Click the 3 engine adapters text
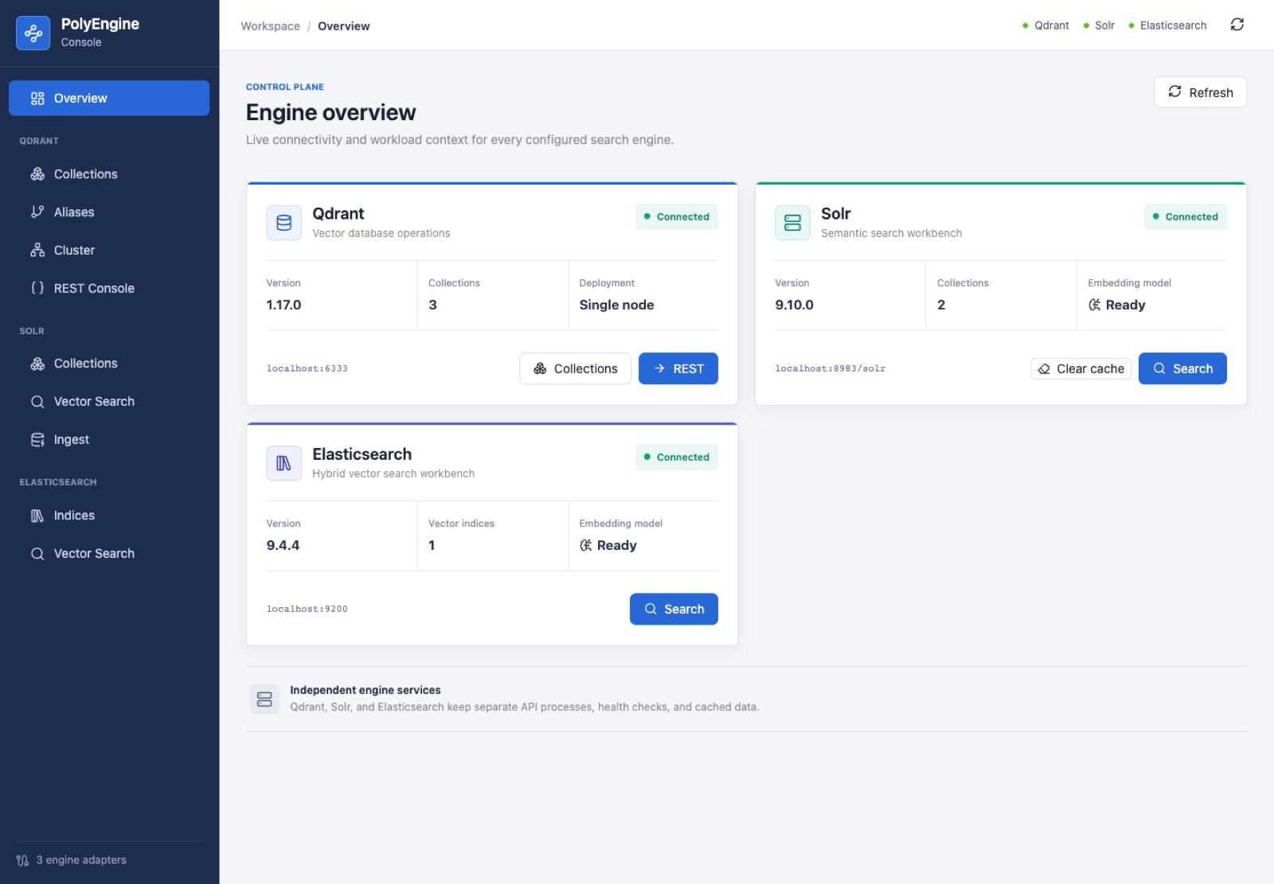The image size is (1274, 884). (81, 860)
